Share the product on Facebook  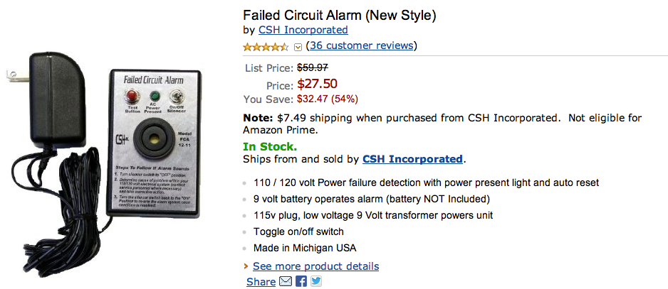coord(301,281)
